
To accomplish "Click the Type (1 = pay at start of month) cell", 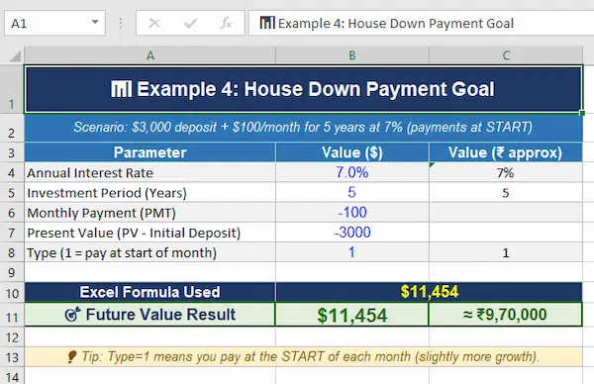I will (150, 252).
